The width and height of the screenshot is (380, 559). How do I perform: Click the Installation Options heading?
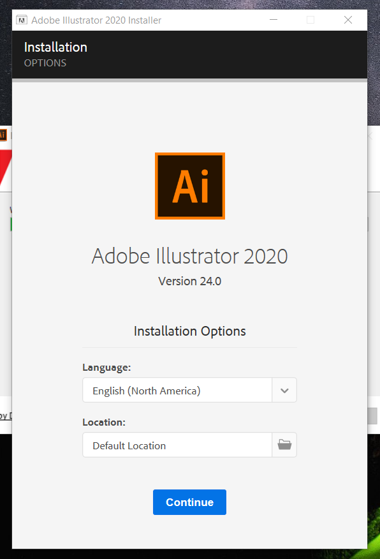point(190,331)
